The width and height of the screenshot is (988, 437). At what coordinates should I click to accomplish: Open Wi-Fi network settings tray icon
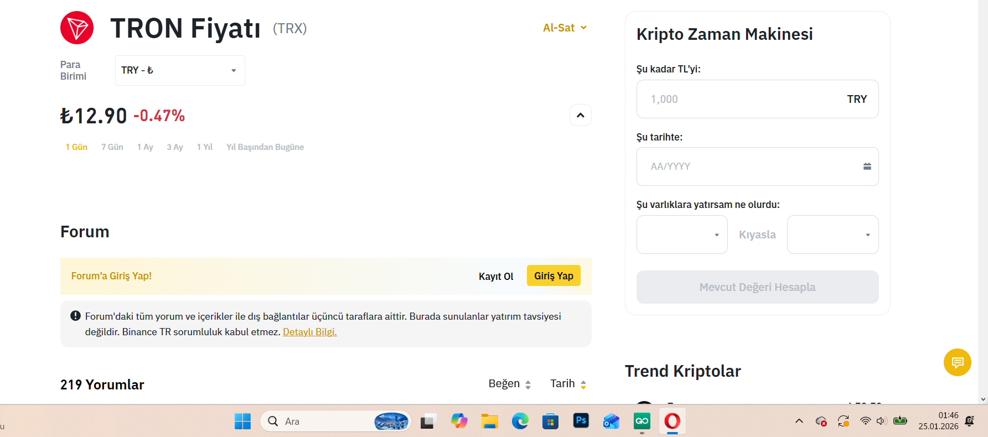865,421
